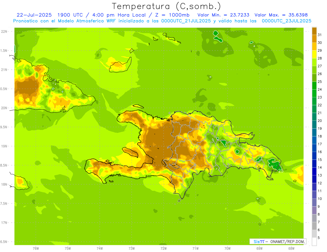Click the blue swatch between 14 and 15
The image size is (327, 252).
pyautogui.click(x=314, y=164)
